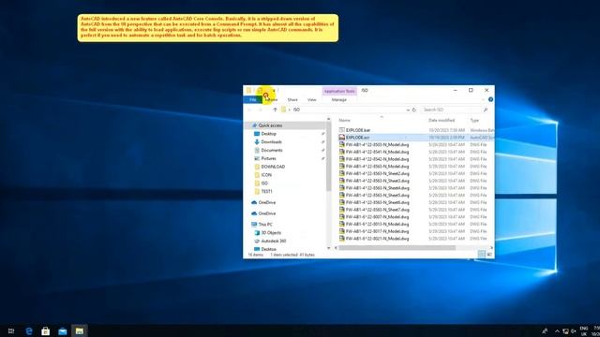
Task: Open Downloads in navigation pane
Action: pos(271,142)
